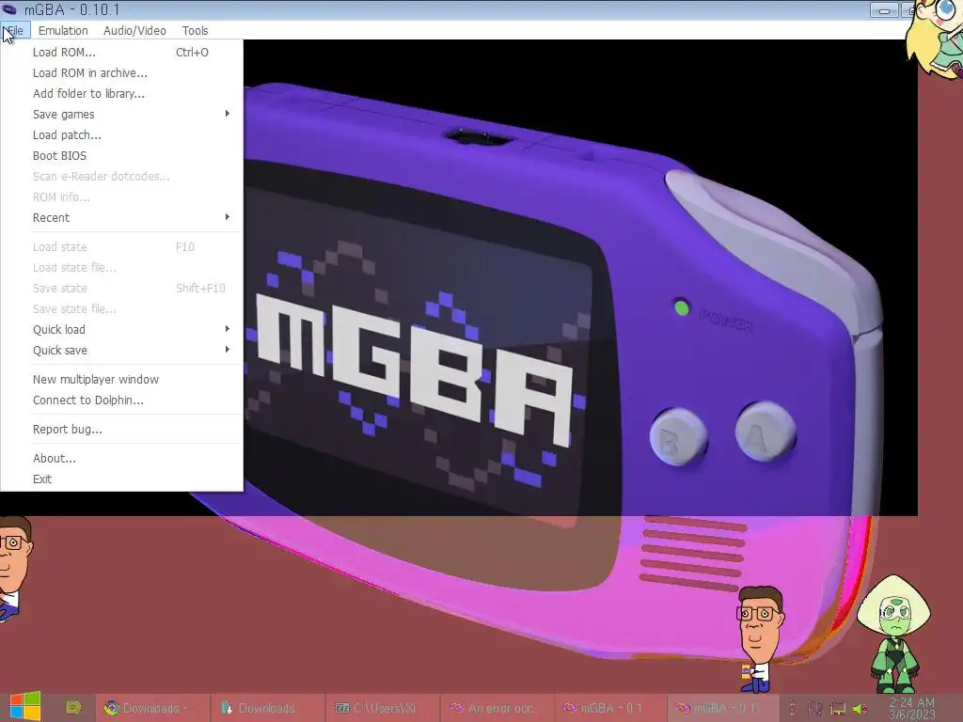The image size is (963, 722).
Task: Click the greyed Load state entry
Action: pyautogui.click(x=121, y=247)
